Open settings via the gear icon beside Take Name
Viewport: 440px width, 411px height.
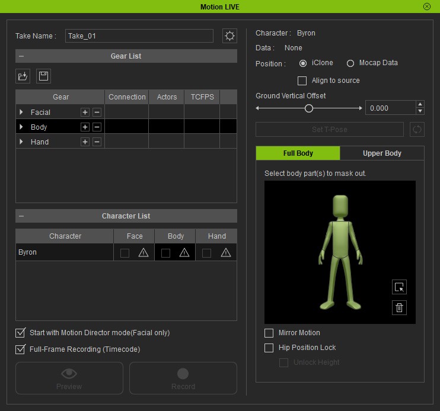[x=229, y=36]
